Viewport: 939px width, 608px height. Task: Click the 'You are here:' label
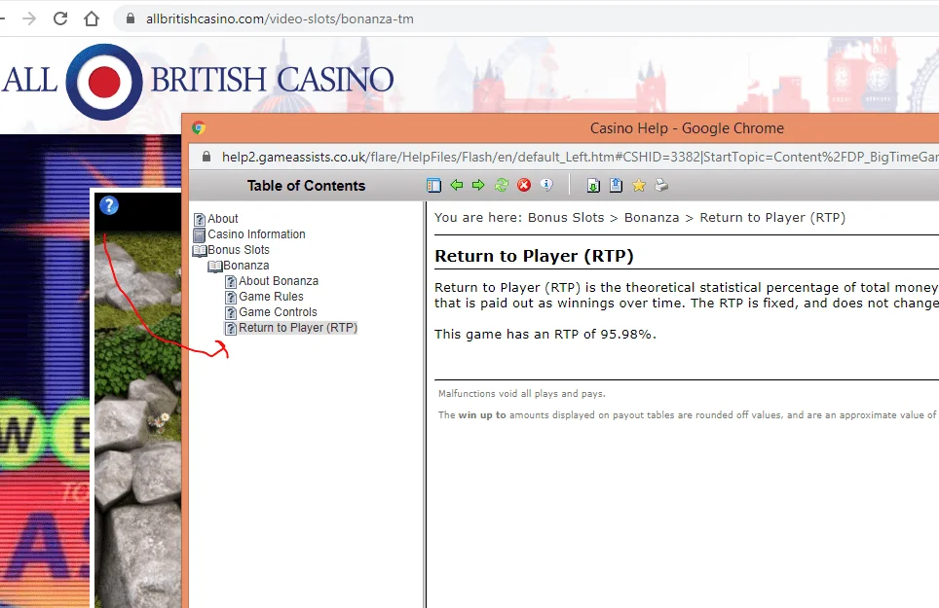pyautogui.click(x=478, y=218)
